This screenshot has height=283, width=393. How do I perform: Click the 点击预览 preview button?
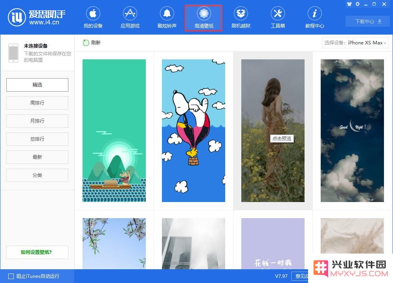(282, 139)
